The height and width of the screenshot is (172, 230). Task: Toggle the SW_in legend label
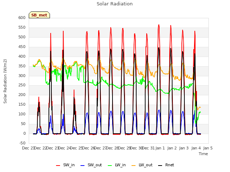(69, 165)
